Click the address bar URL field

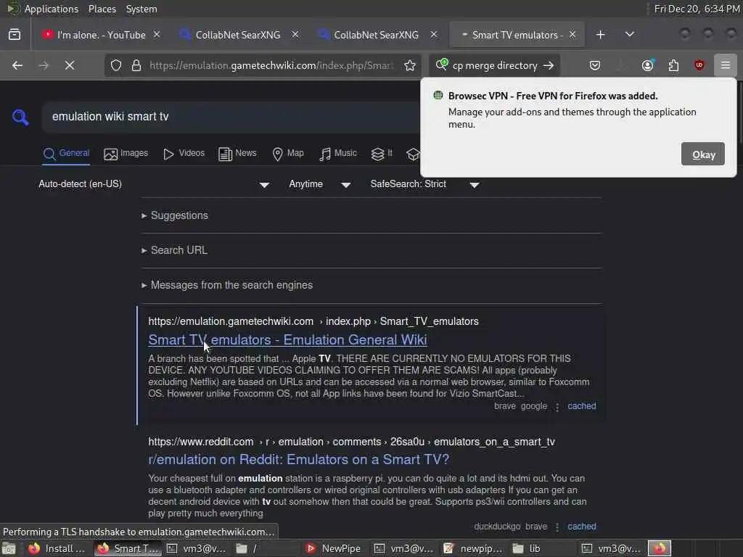click(x=271, y=65)
